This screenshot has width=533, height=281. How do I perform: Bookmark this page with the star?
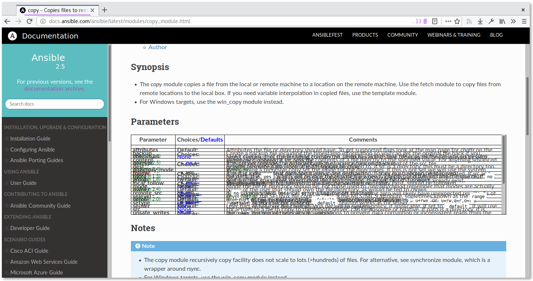coord(457,21)
